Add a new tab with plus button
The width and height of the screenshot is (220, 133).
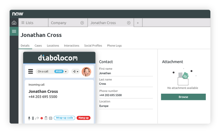click(x=138, y=23)
